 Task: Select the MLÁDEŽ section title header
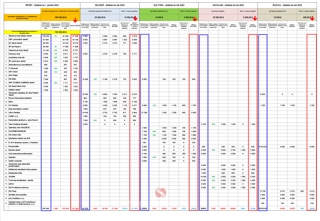tap(110, 5)
